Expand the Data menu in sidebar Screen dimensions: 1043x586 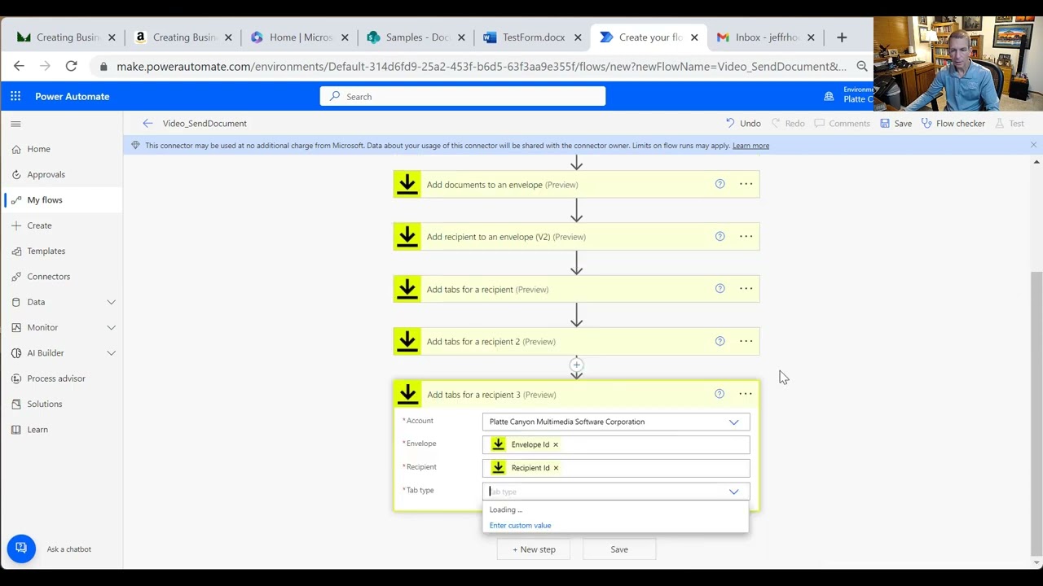tap(111, 302)
